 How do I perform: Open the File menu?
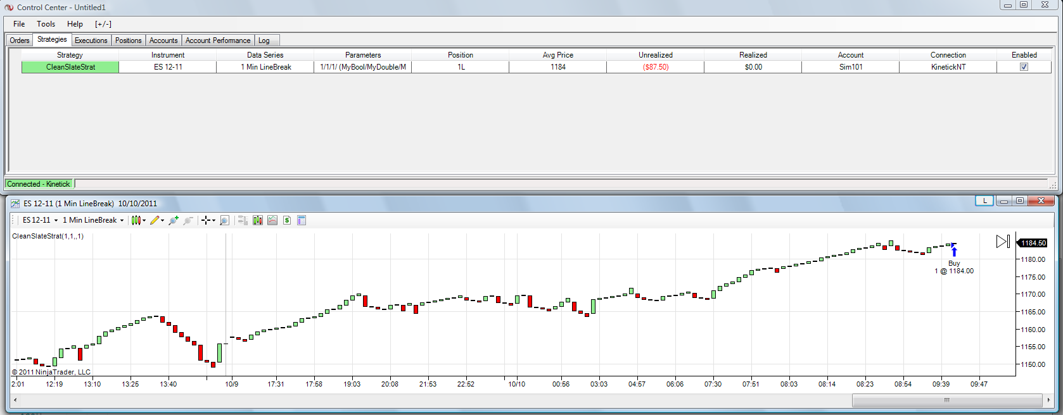(x=19, y=24)
